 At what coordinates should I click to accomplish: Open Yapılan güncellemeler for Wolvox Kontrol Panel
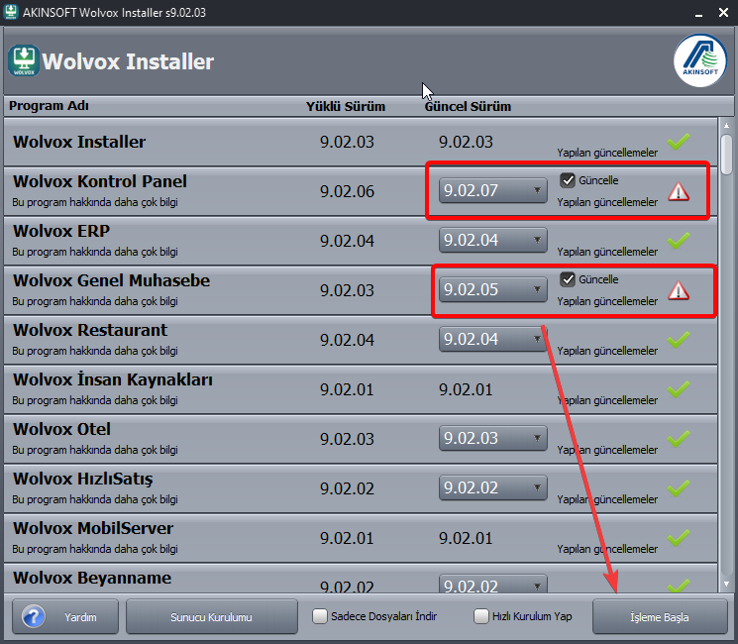pos(607,202)
